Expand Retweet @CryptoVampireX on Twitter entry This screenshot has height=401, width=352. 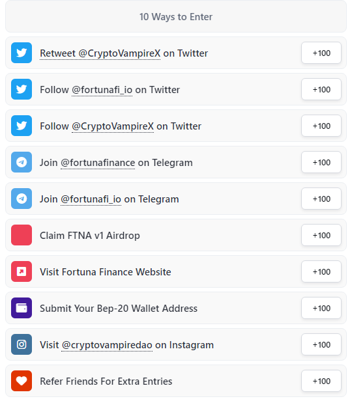176,53
